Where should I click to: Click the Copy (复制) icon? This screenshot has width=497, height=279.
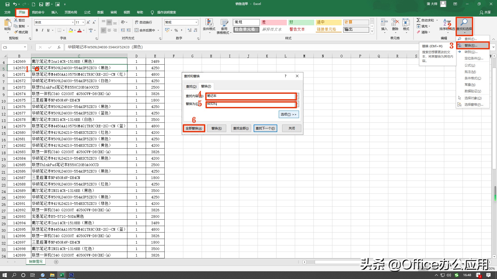pos(16,26)
